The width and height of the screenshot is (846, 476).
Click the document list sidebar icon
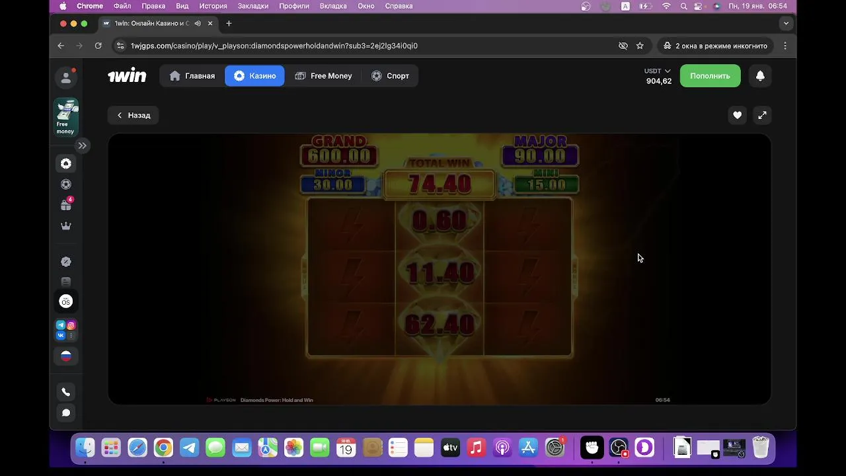[66, 282]
